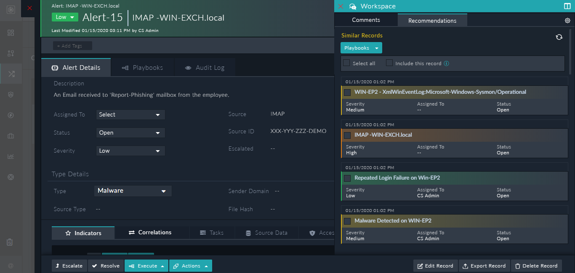
Task: Open the Repeated Login Failure on Win-EP2 title
Action: point(397,178)
